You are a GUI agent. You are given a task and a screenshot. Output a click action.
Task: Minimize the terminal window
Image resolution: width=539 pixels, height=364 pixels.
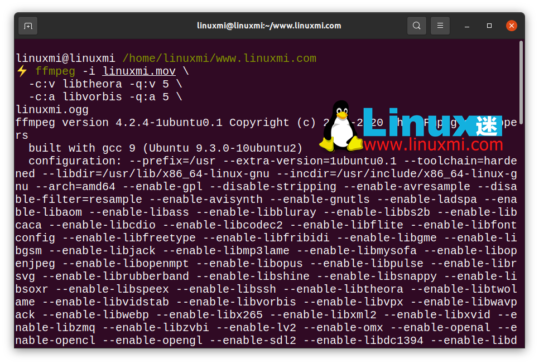click(x=467, y=26)
